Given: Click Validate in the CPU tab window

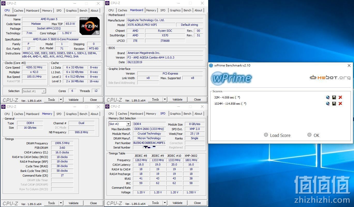Looking at the screenshot, I should coord(73,100).
